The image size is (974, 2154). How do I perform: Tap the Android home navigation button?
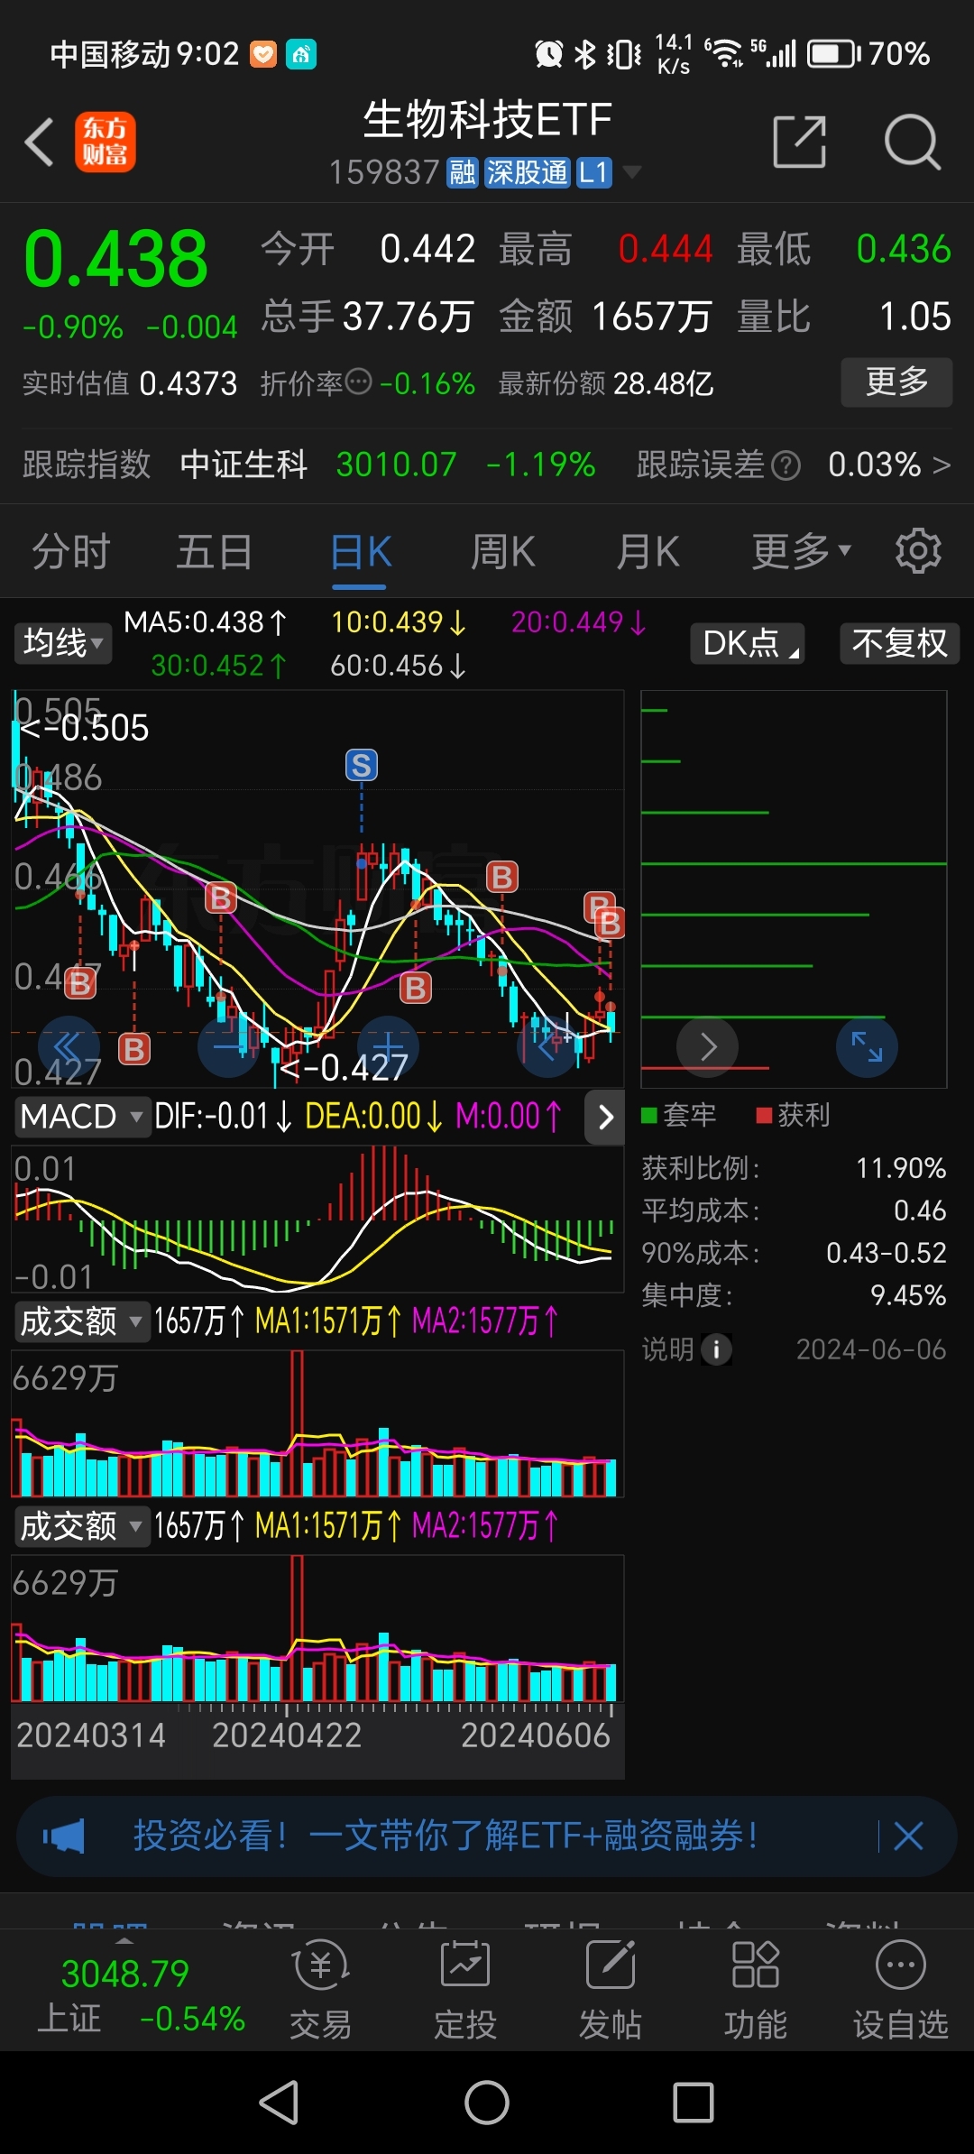tap(487, 2103)
